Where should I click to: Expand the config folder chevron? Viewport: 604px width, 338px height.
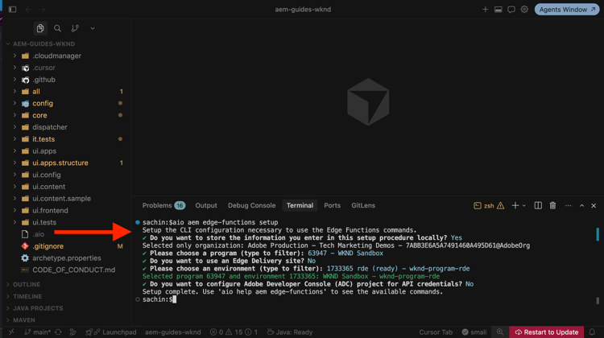click(14, 103)
